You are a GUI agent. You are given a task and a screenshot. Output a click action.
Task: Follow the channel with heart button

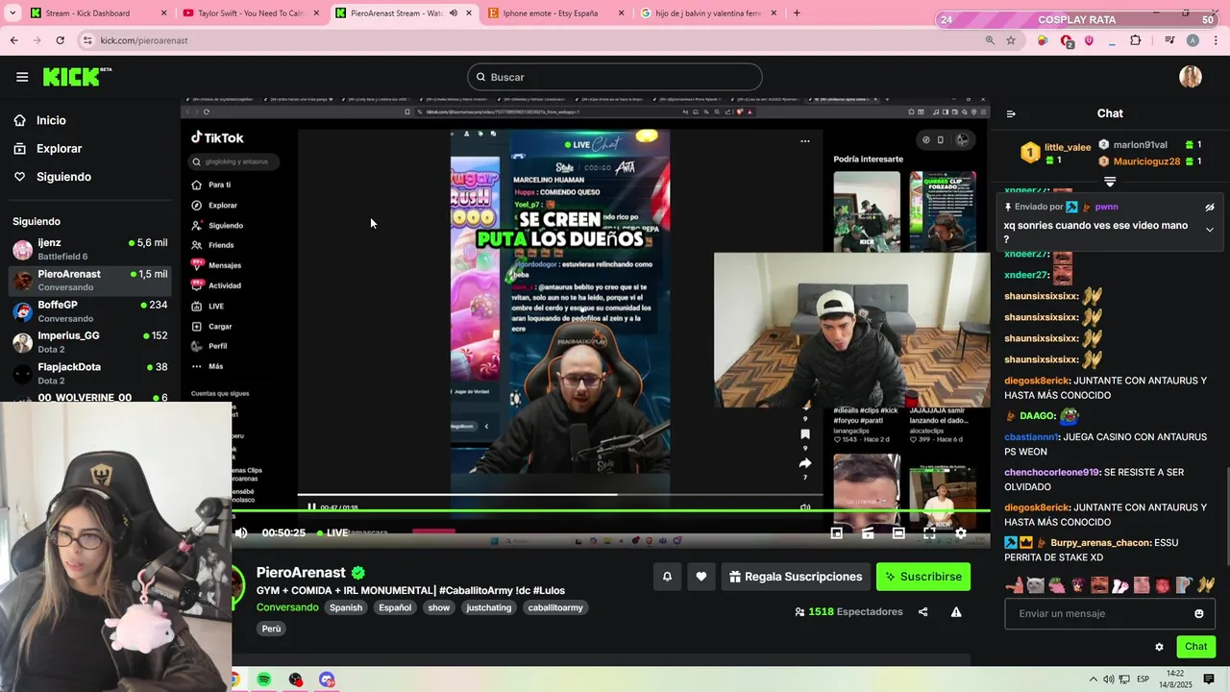[701, 577]
